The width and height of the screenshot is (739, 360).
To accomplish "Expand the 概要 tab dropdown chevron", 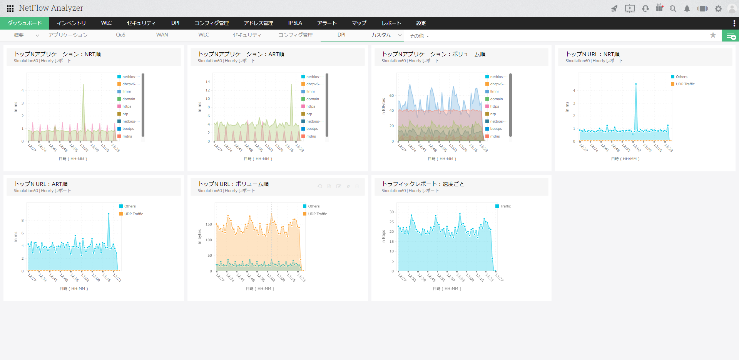I will coord(37,35).
